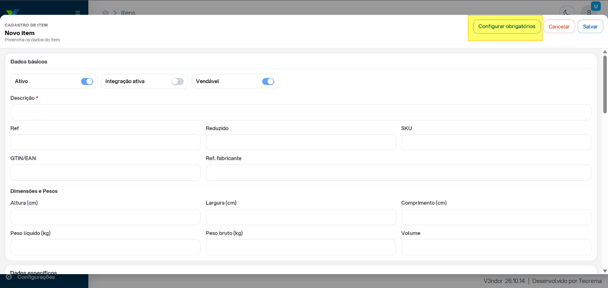Click the "V3ndor 26.10.14" version text

click(504, 281)
